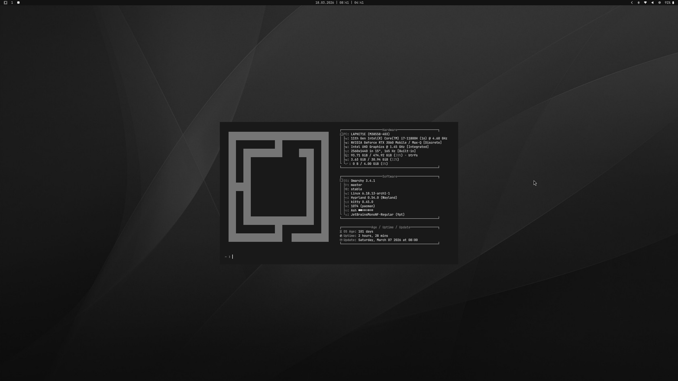Image resolution: width=678 pixels, height=381 pixels.
Task: Open the Wi-Fi network icon
Action: pos(645,3)
